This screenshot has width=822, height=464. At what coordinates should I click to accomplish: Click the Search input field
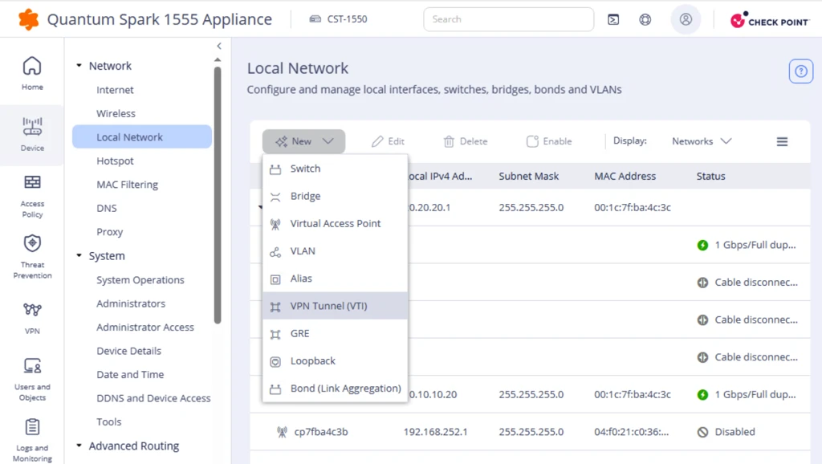[508, 19]
